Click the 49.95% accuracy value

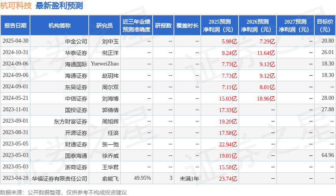(142, 178)
